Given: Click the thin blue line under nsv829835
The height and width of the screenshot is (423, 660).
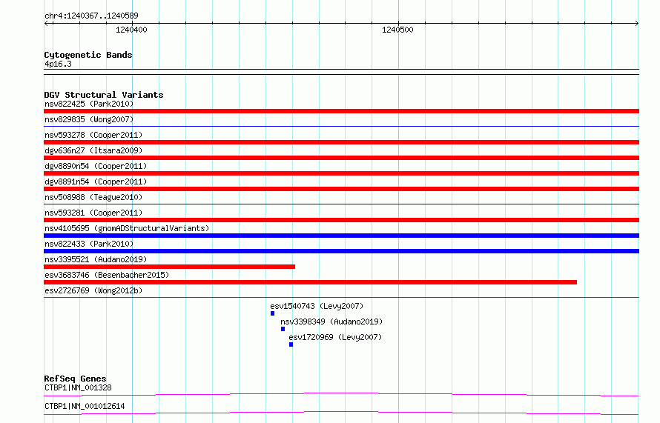Looking at the screenshot, I should click(341, 126).
